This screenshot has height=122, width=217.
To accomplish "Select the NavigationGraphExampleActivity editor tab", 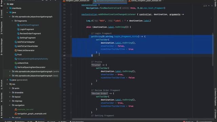I will (x=110, y=1).
